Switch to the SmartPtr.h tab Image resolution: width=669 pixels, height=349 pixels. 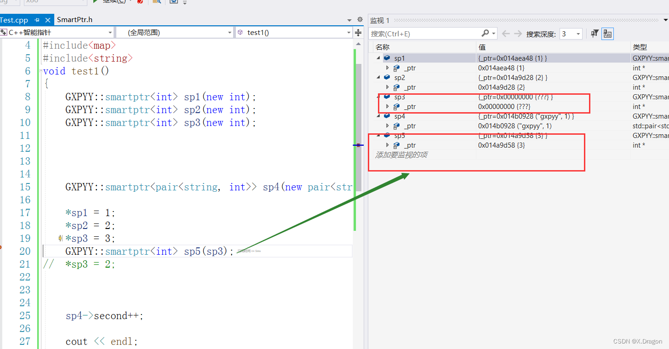click(74, 20)
